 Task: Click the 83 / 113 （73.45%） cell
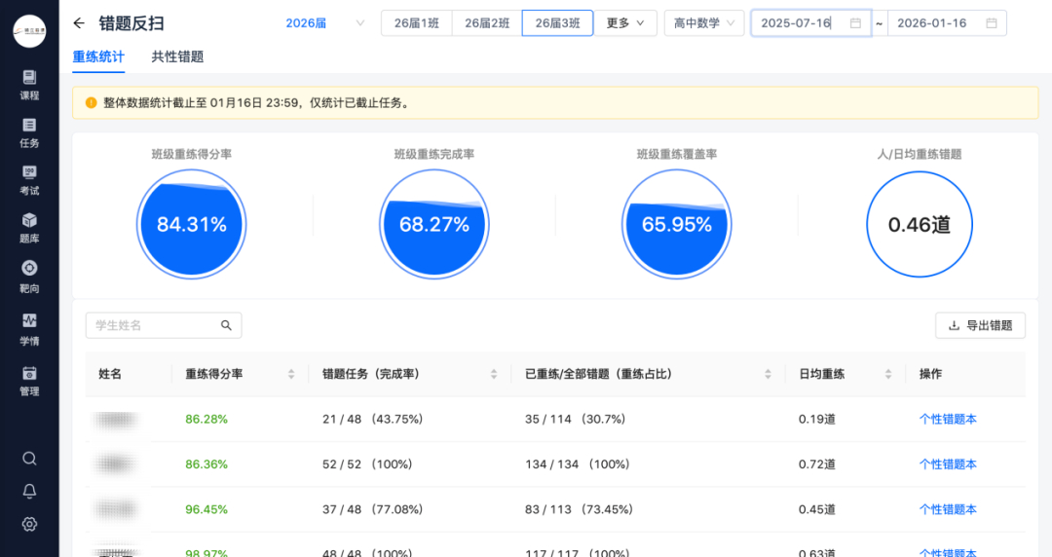579,509
